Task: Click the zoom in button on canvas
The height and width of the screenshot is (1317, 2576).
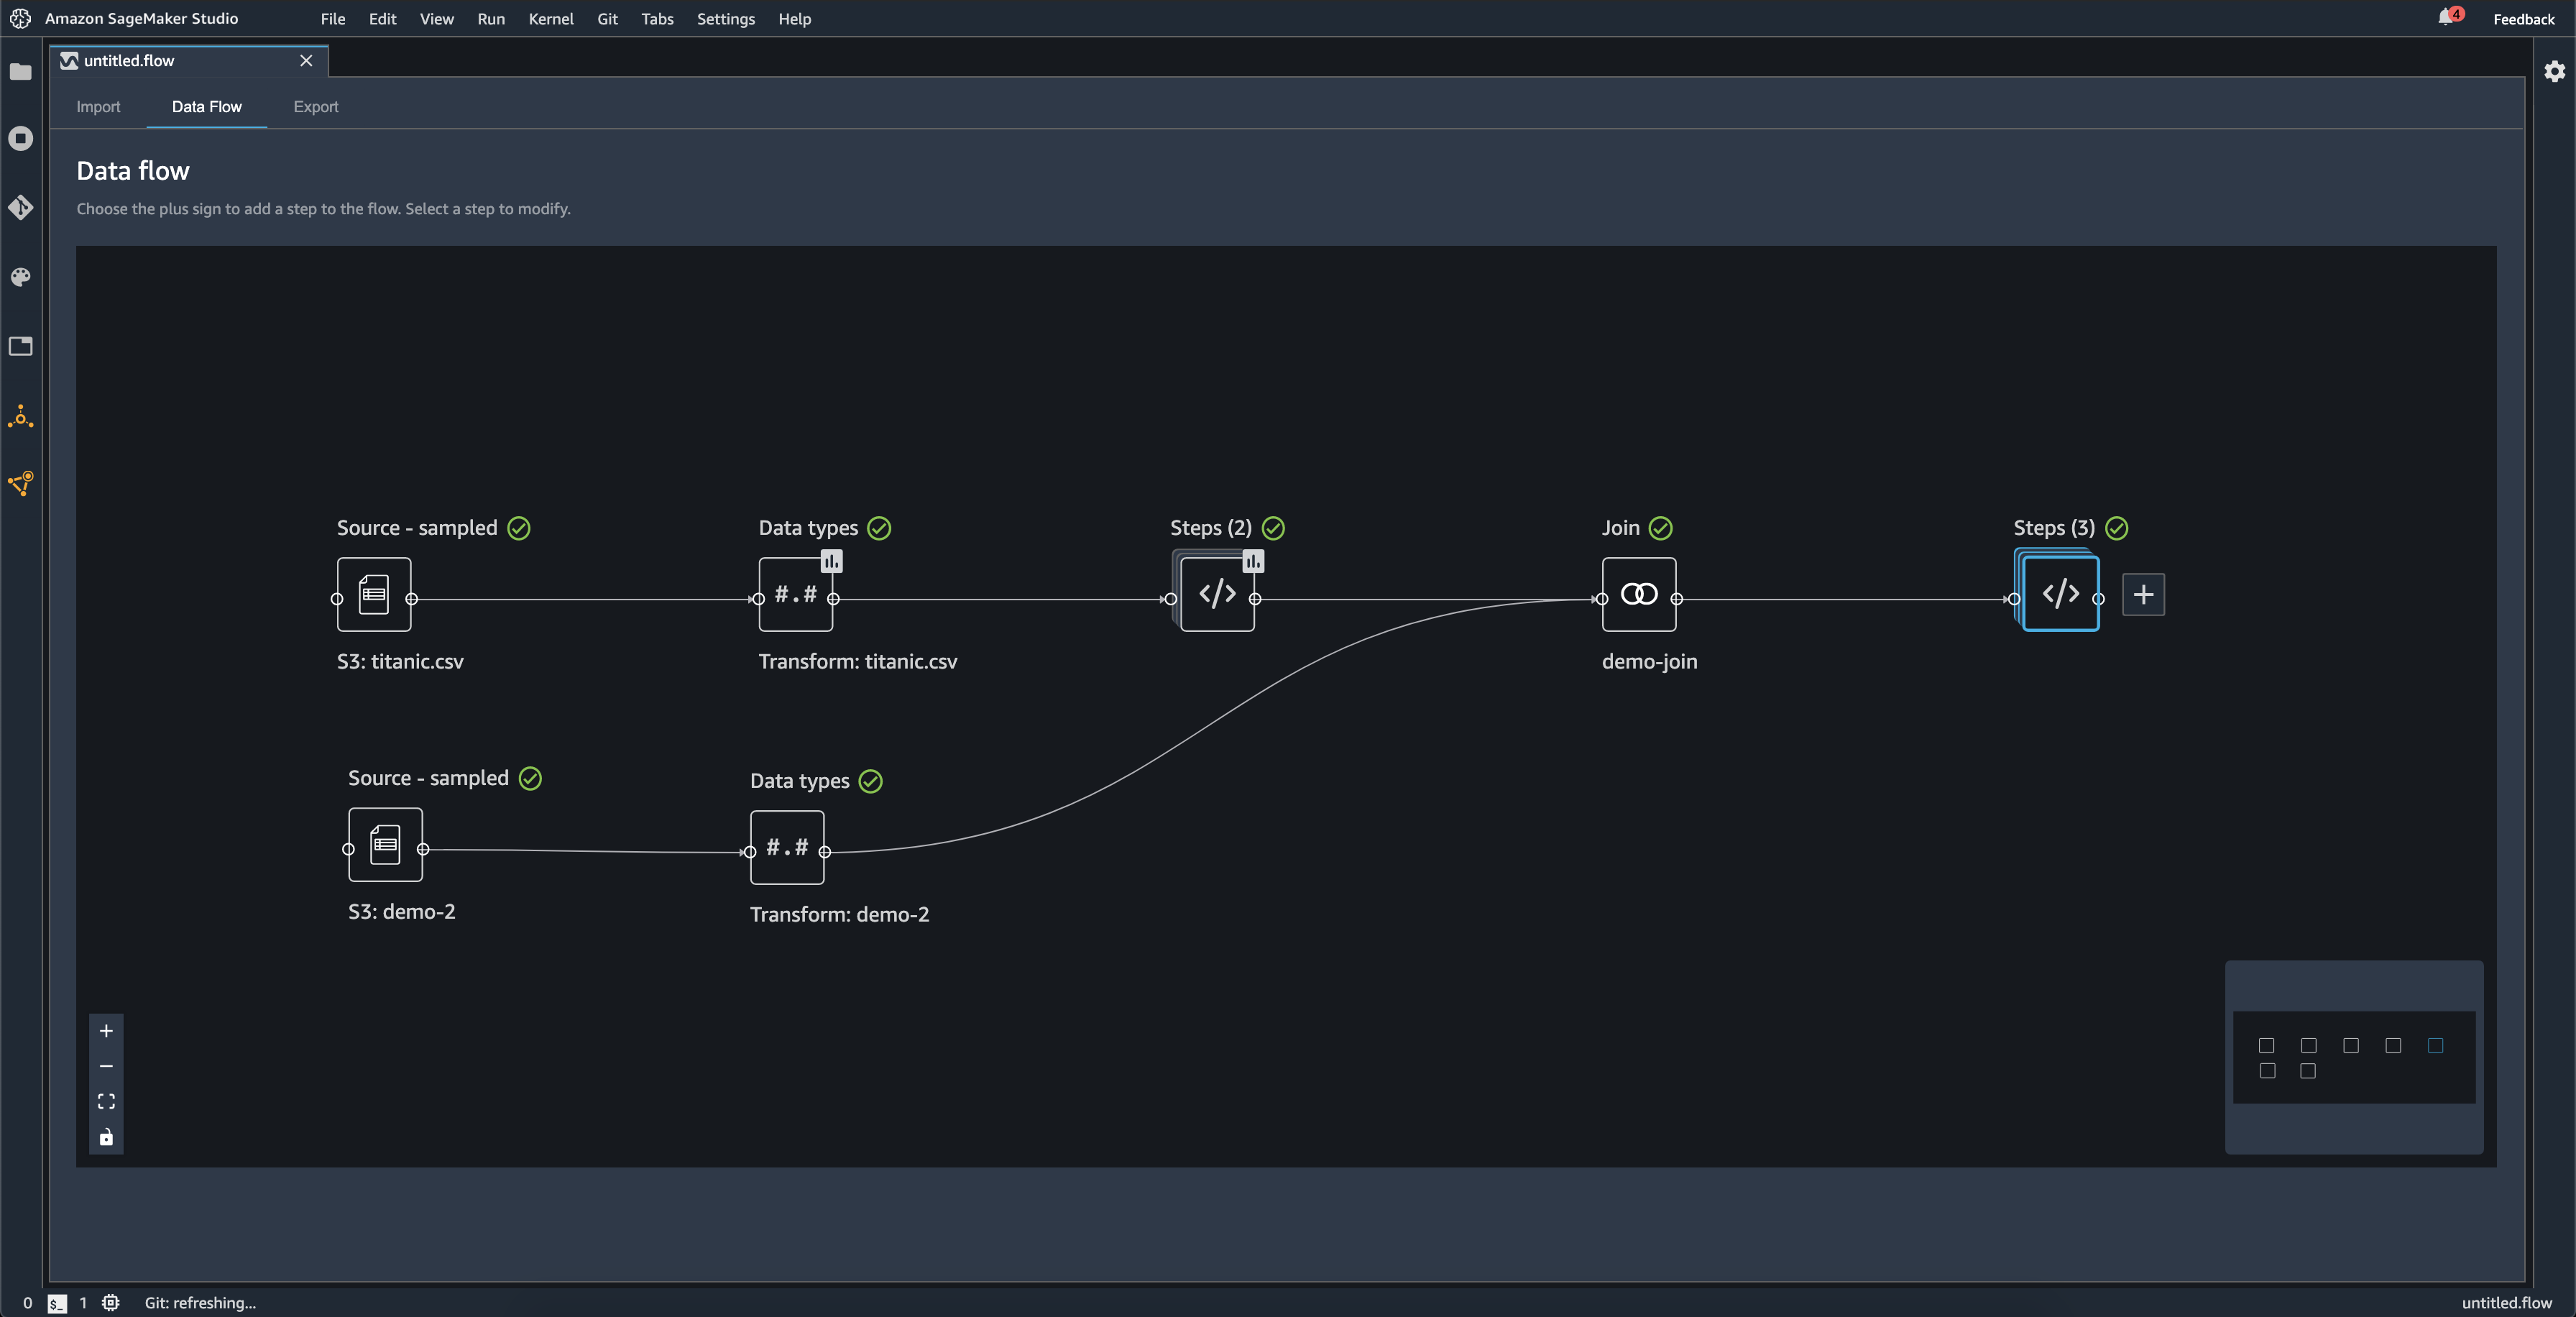Action: [x=106, y=1029]
